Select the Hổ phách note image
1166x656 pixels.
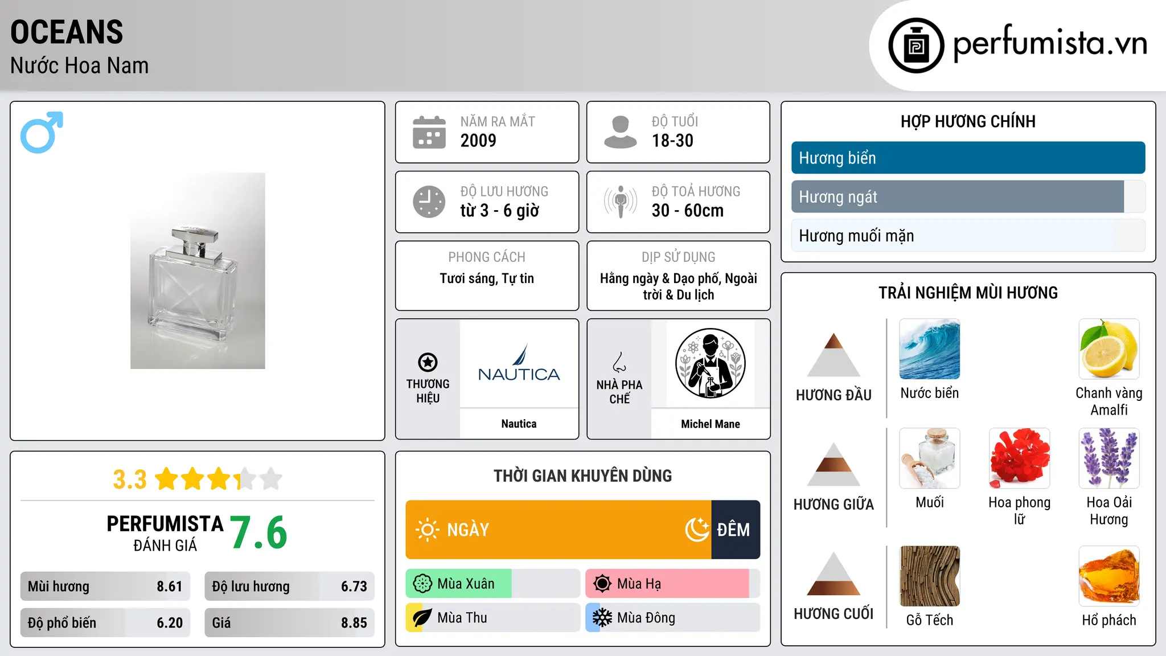coord(1109,576)
